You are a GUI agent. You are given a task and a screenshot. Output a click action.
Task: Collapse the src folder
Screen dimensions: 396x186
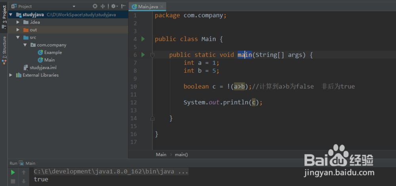point(18,37)
